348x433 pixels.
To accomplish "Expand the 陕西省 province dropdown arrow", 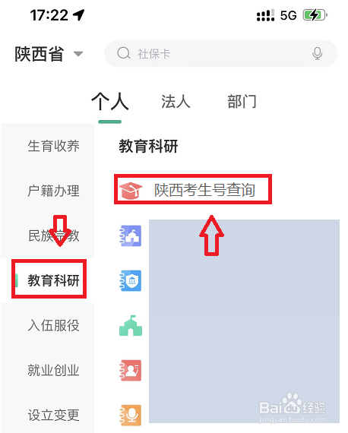I will click(78, 54).
